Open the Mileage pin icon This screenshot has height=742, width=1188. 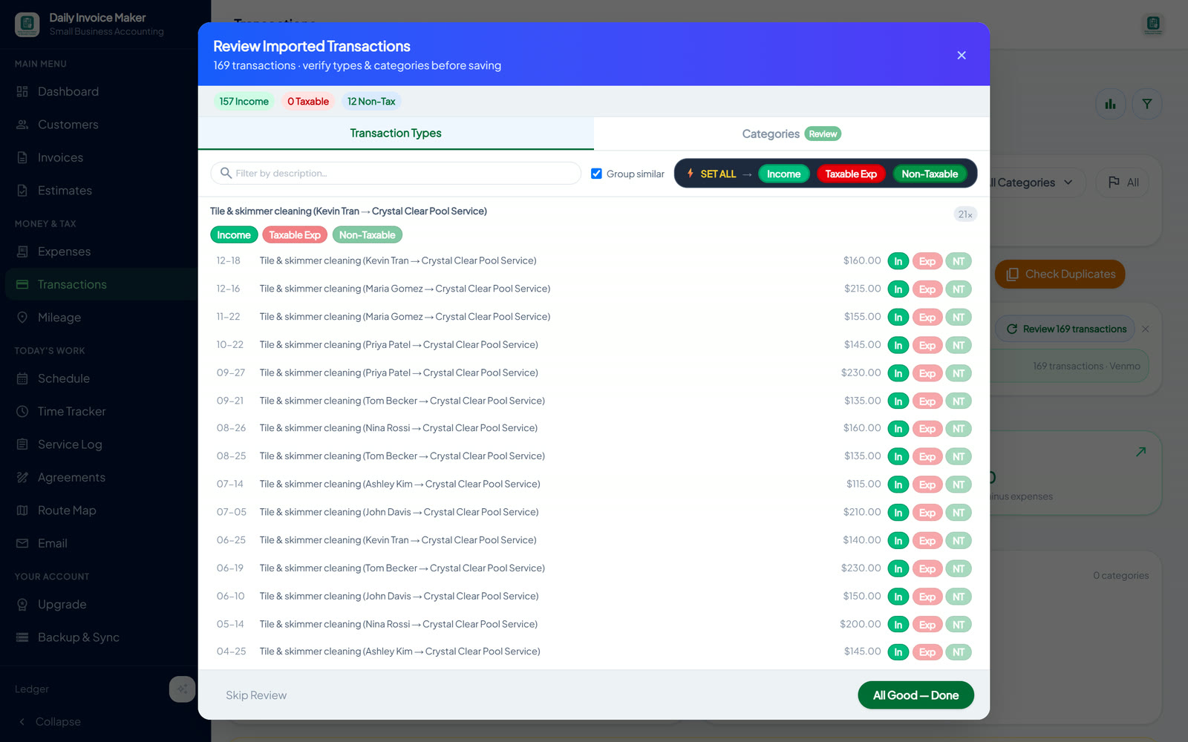[22, 318]
